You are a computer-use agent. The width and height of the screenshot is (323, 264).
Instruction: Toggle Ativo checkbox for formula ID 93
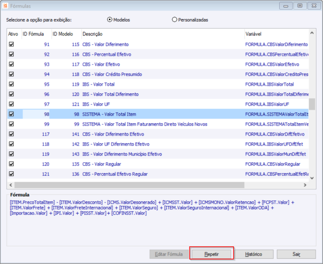tap(11, 64)
